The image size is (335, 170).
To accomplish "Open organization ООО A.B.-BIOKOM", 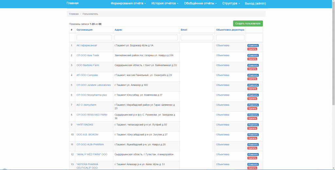I will pos(87,135).
